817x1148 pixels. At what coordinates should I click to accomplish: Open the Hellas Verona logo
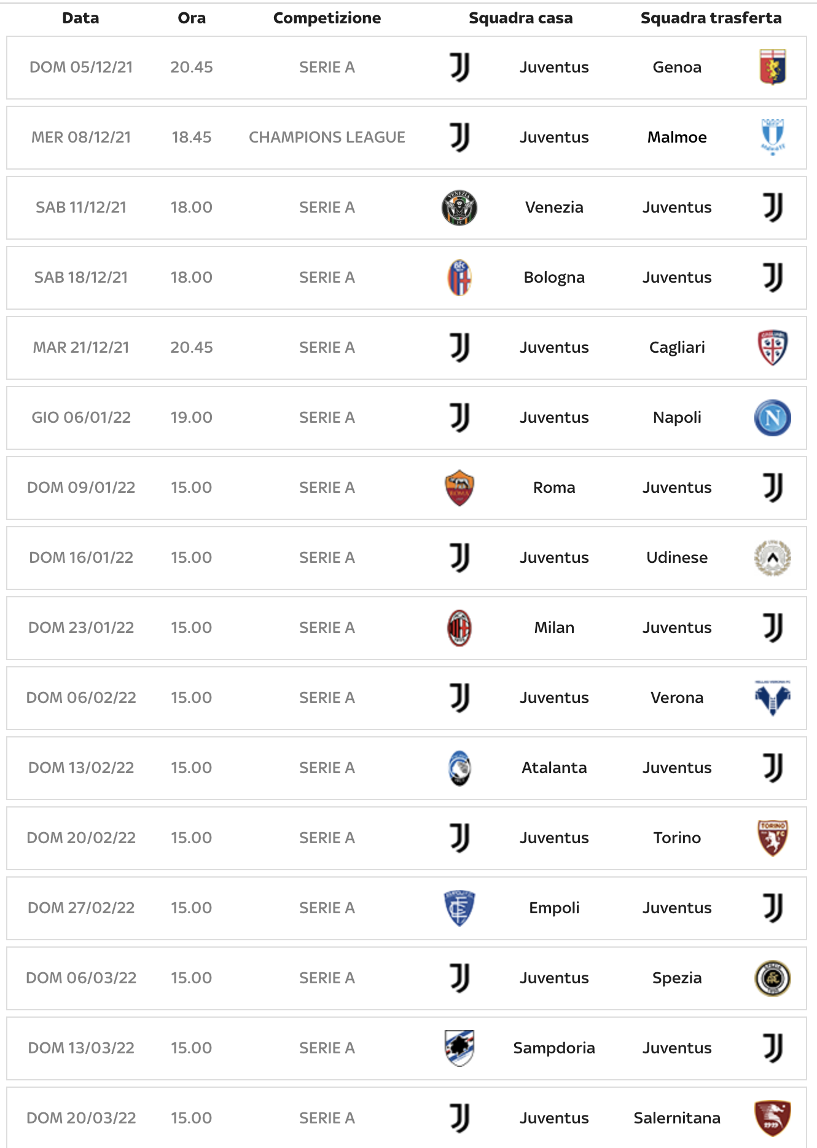(x=772, y=698)
